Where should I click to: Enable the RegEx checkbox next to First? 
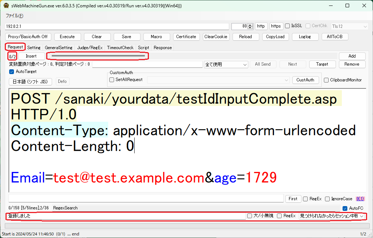tap(306, 199)
